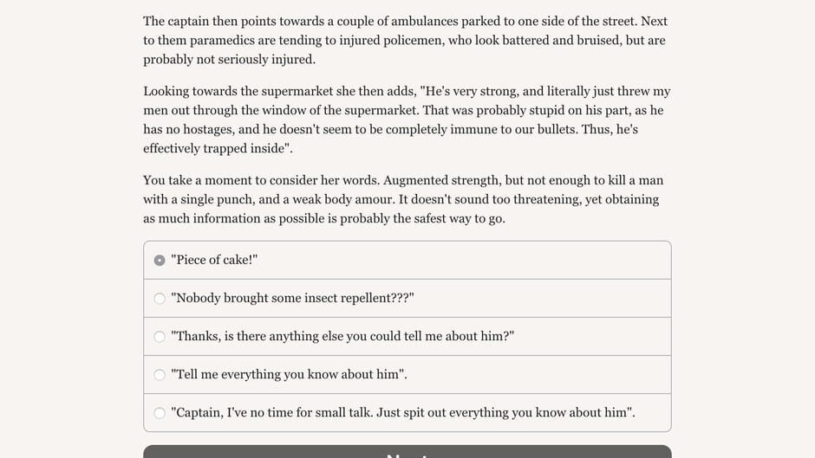
Task: Pick the "Tell me everything you know" radio
Action: 160,375
